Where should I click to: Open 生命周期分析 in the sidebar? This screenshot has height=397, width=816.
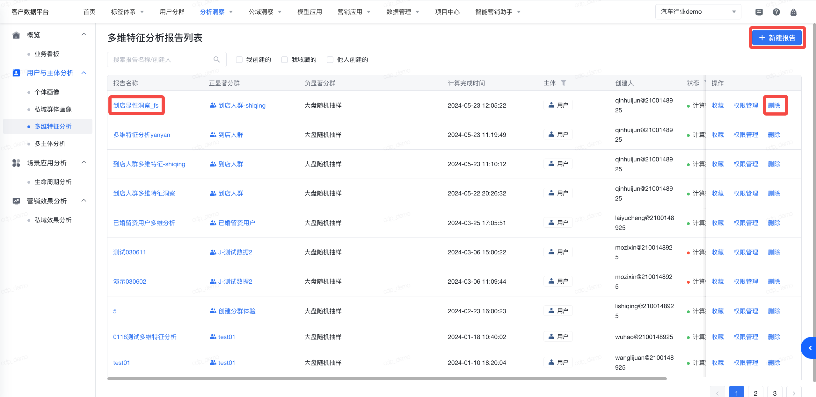click(53, 182)
